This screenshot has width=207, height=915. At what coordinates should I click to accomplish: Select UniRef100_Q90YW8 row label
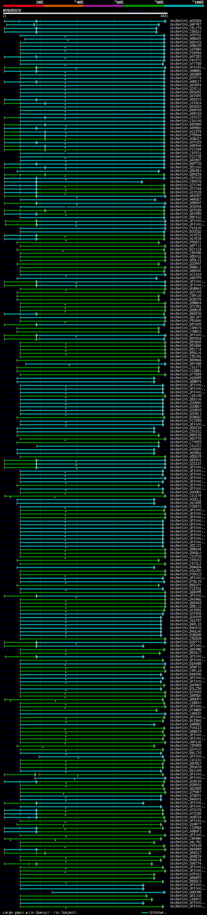(x=185, y=364)
